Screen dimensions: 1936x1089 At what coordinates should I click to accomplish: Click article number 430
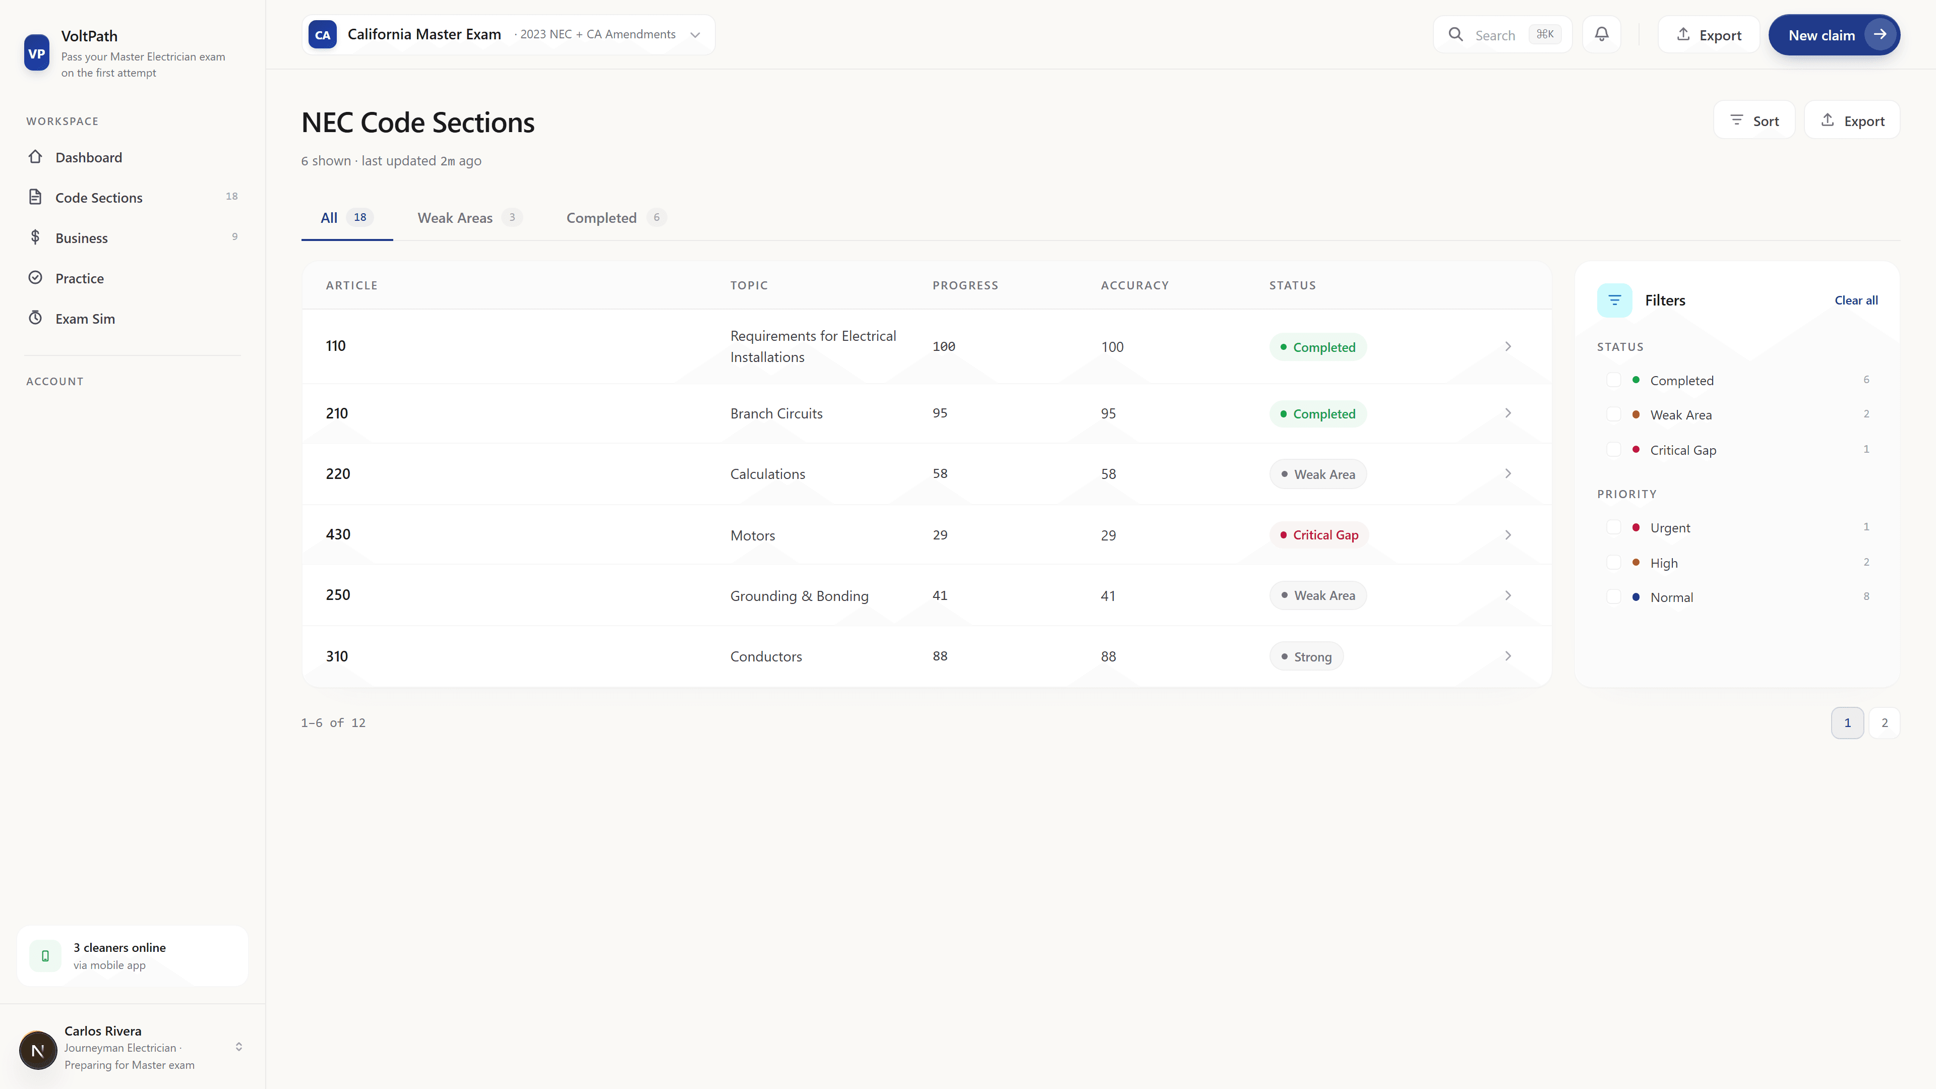click(337, 534)
